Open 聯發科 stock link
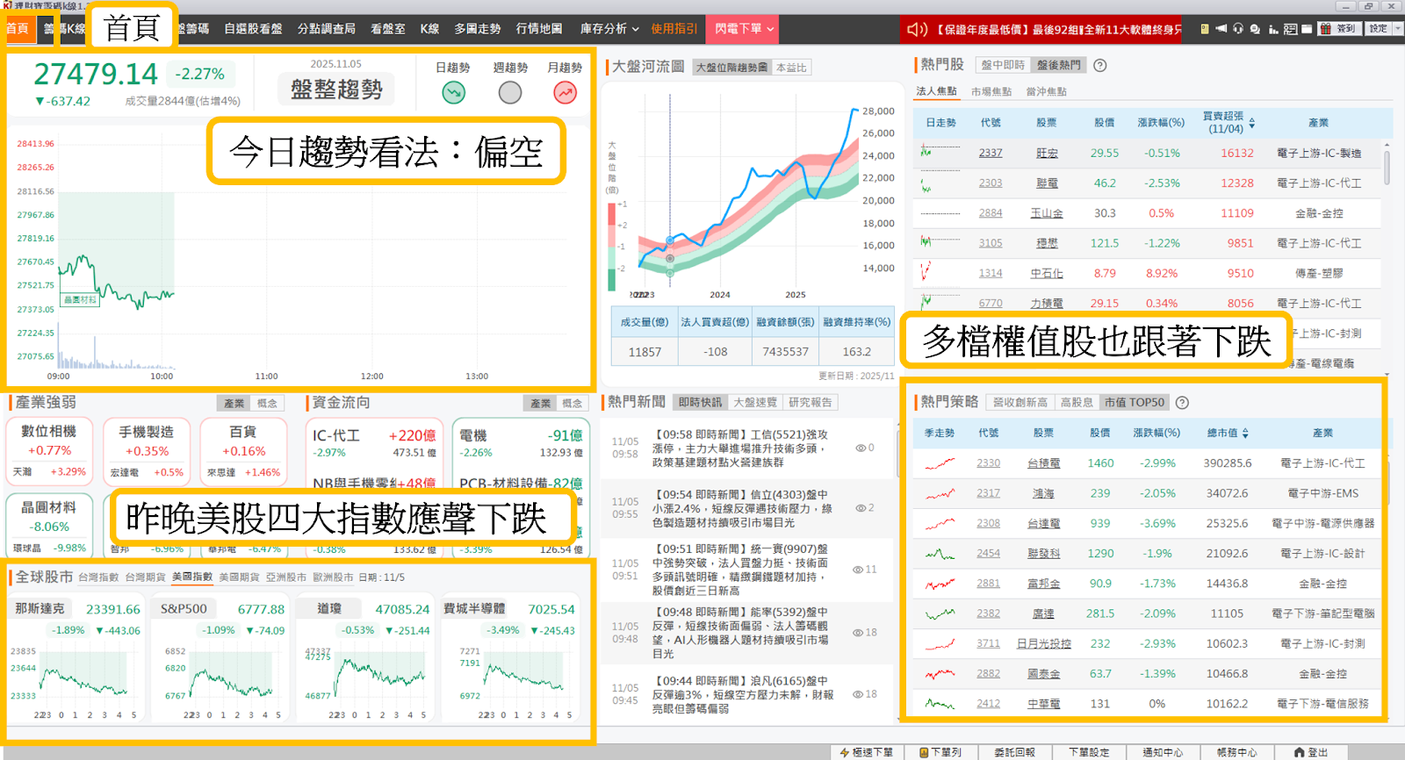Image resolution: width=1405 pixels, height=760 pixels. click(1044, 554)
